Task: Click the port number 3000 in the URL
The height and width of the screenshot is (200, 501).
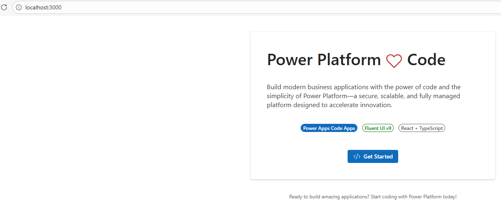Action: coord(55,7)
